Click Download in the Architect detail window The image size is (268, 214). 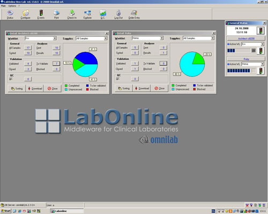pos(35,88)
